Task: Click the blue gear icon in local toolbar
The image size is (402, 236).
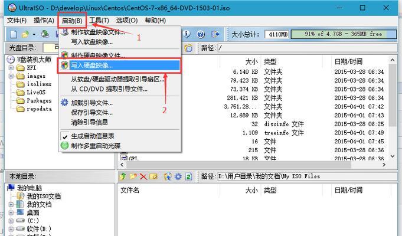Action: pos(178,176)
